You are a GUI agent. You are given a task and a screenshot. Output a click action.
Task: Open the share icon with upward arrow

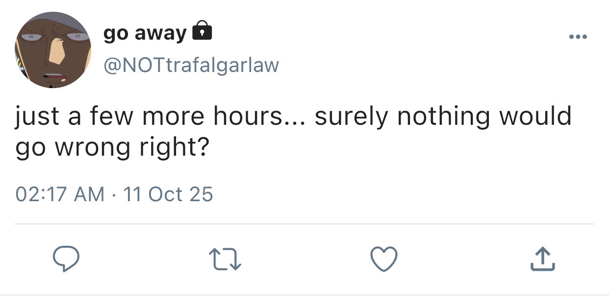click(542, 259)
